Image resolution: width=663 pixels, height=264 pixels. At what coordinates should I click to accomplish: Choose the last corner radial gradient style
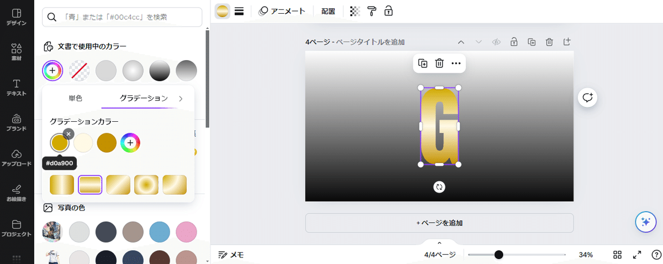175,184
